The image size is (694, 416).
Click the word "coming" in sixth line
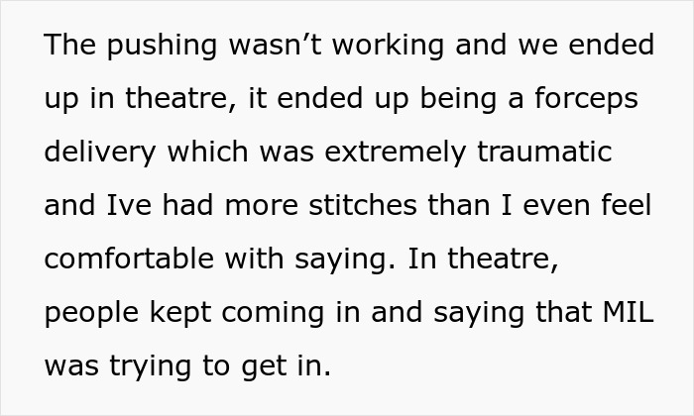click(x=273, y=313)
